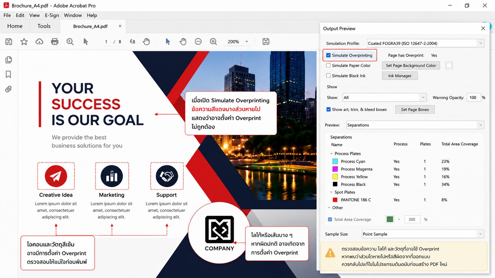Click the Set Page Boxes button
Viewport: 495px width, 278px height.
pos(415,109)
